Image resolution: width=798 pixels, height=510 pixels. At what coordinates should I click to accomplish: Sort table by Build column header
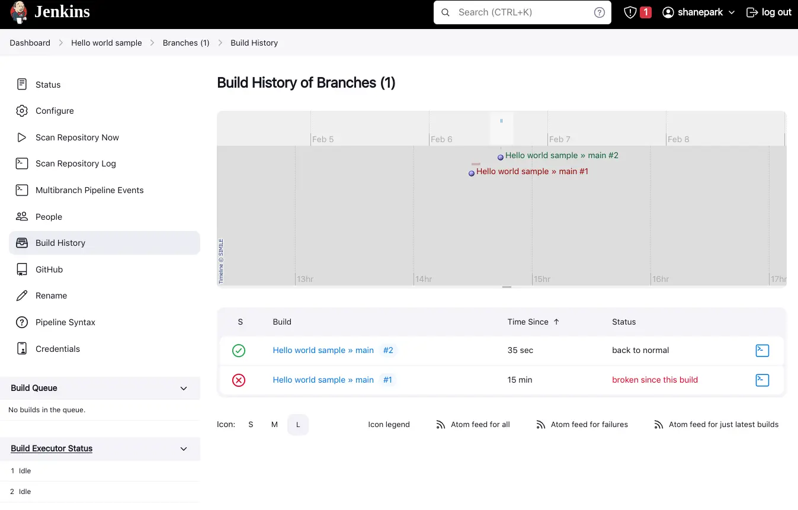(x=282, y=322)
